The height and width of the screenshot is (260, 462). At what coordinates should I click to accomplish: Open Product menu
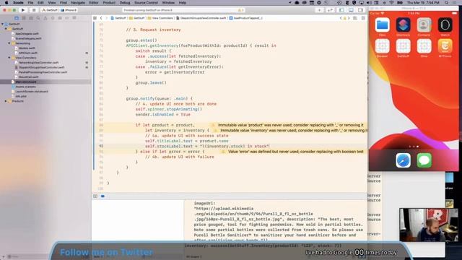pyautogui.click(x=109, y=3)
